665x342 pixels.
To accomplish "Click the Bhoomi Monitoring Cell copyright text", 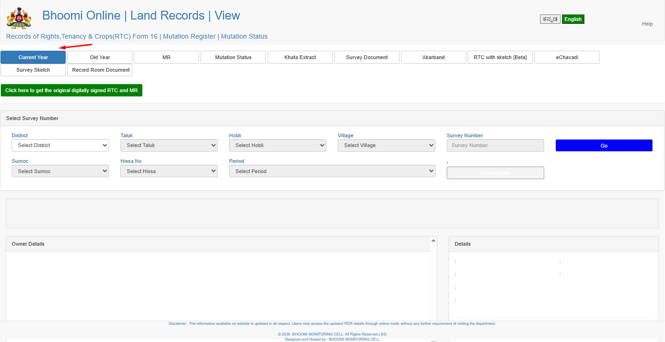I will (332, 334).
